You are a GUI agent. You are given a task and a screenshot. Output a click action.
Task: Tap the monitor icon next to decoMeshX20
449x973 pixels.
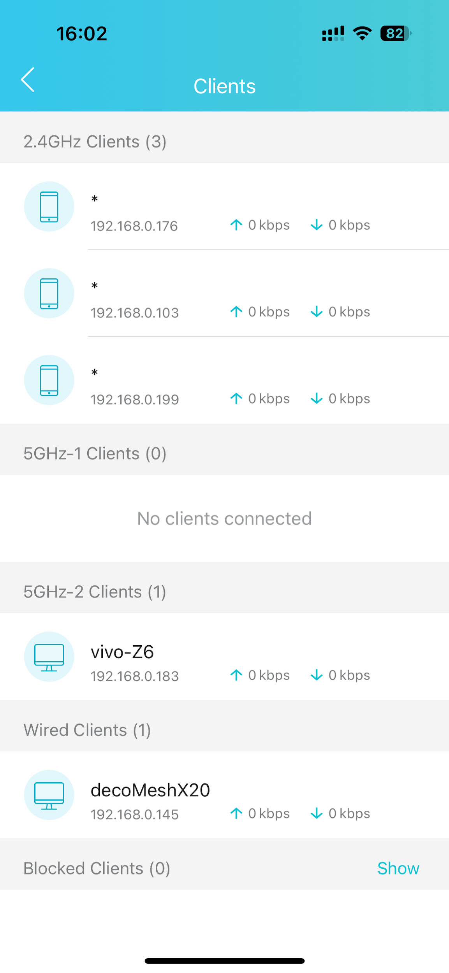[49, 795]
